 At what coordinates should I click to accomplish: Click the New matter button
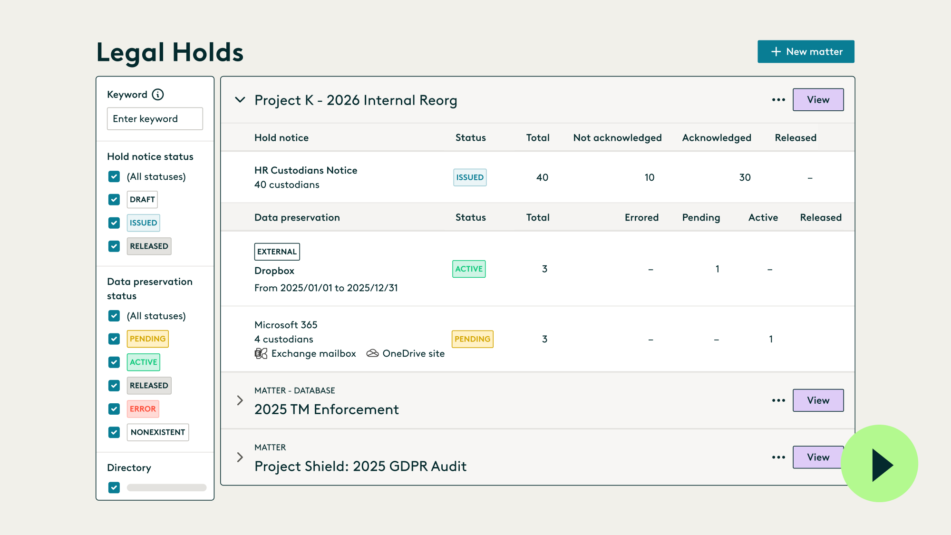click(x=806, y=51)
